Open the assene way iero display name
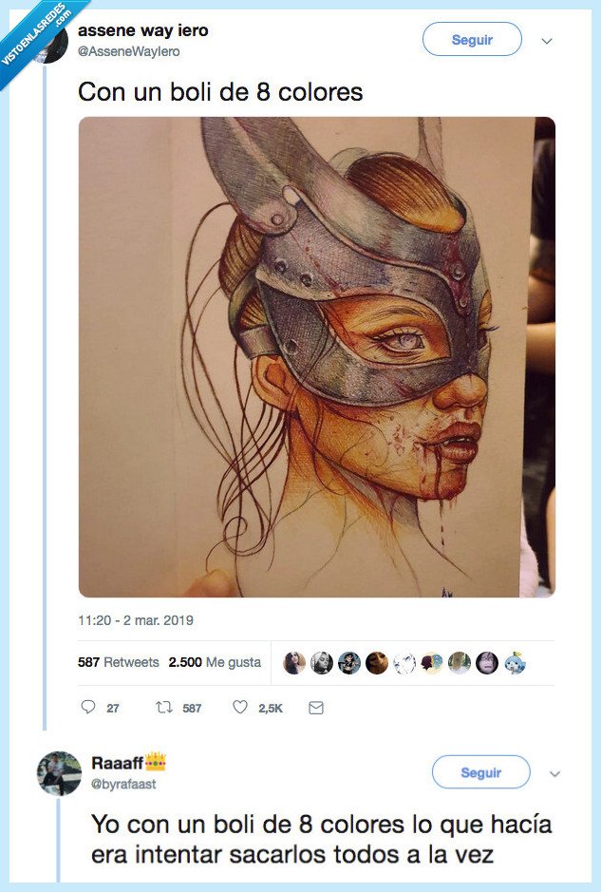 142,31
